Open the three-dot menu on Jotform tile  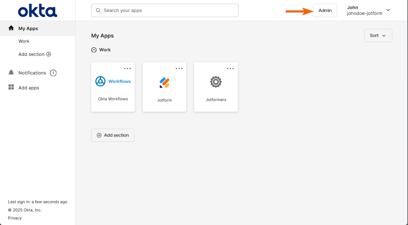coord(179,69)
